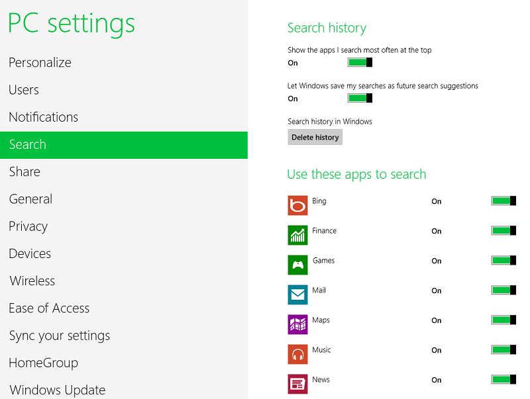Click the PC settings title

pyautogui.click(x=72, y=24)
